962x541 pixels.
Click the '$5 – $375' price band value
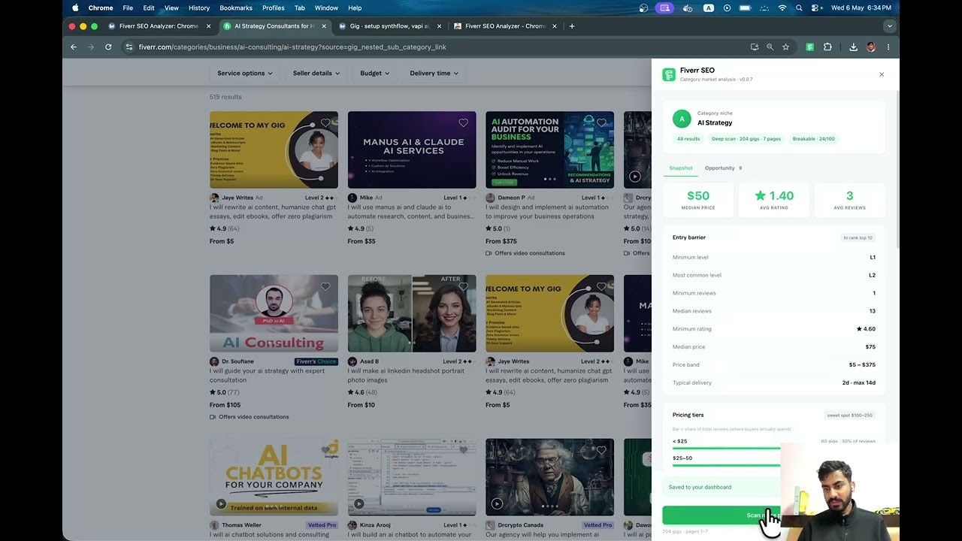[x=862, y=365]
